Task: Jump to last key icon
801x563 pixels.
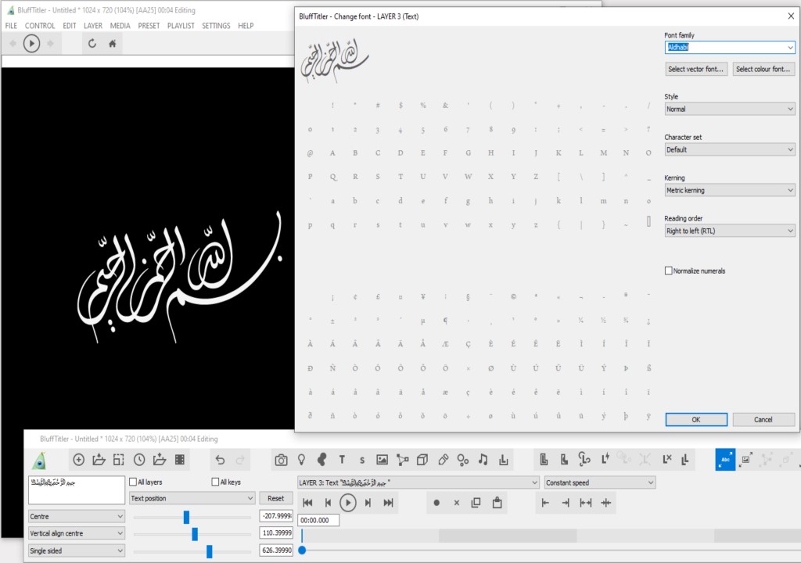Action: click(388, 503)
